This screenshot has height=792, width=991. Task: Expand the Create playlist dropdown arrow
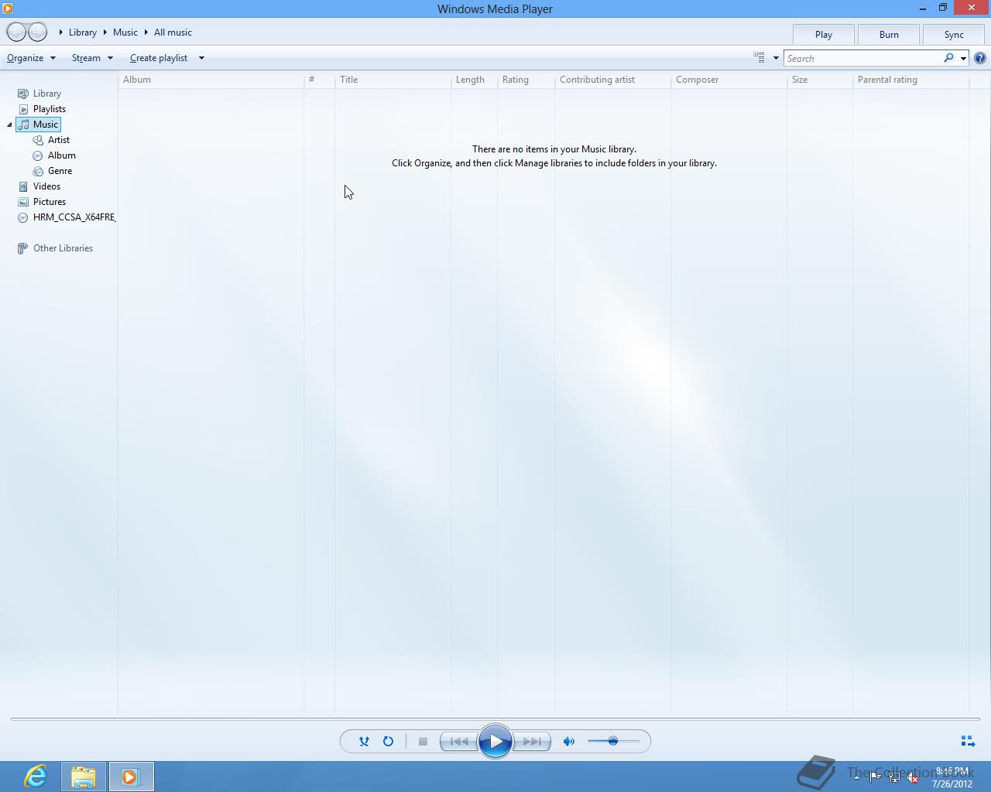click(201, 58)
